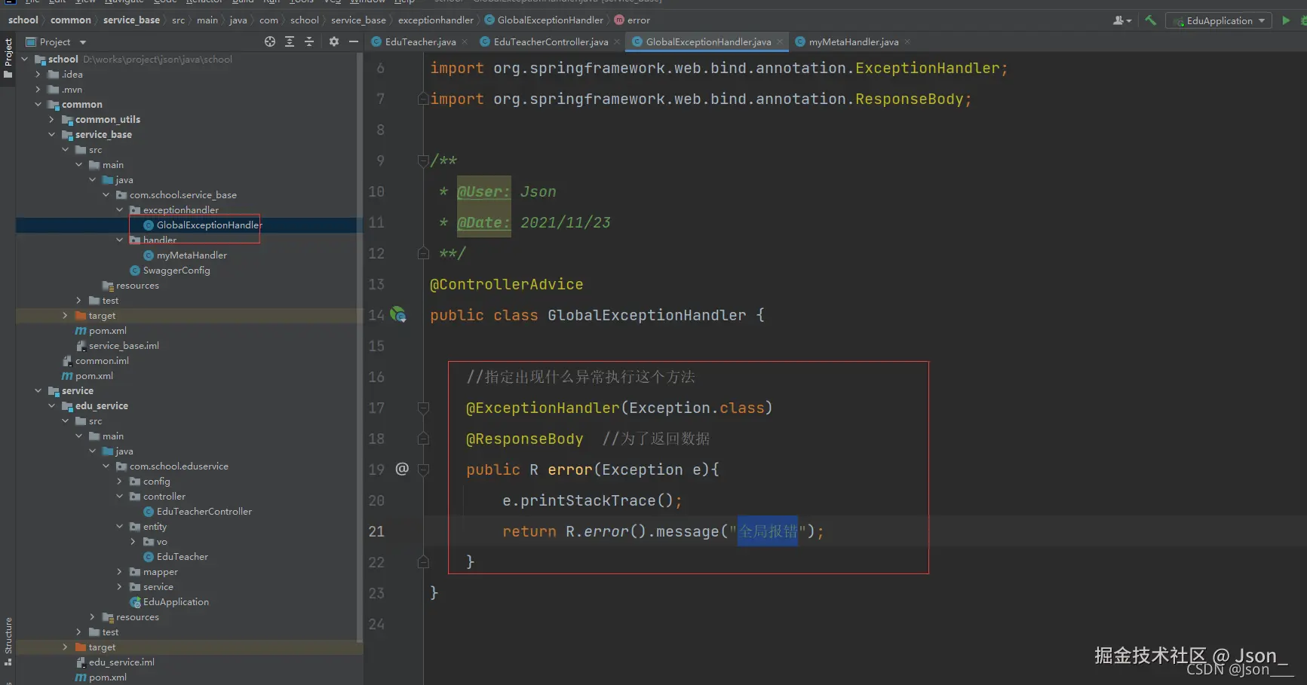The image size is (1307, 685).
Task: Click 'e.printStackTrace();' on line 20
Action: coord(592,500)
